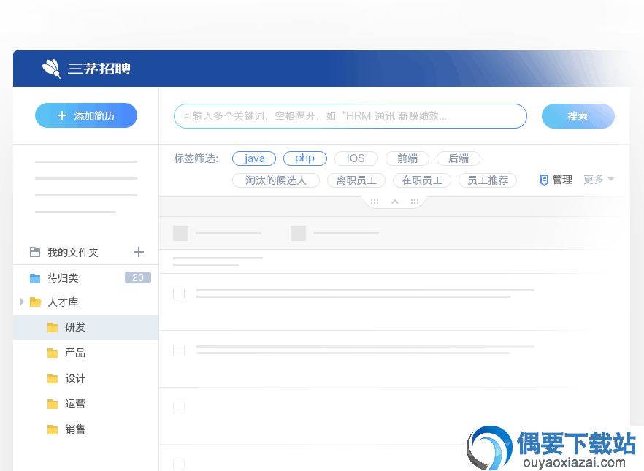Select the 人才库 folder
This screenshot has width=644, height=471.
click(x=86, y=302)
